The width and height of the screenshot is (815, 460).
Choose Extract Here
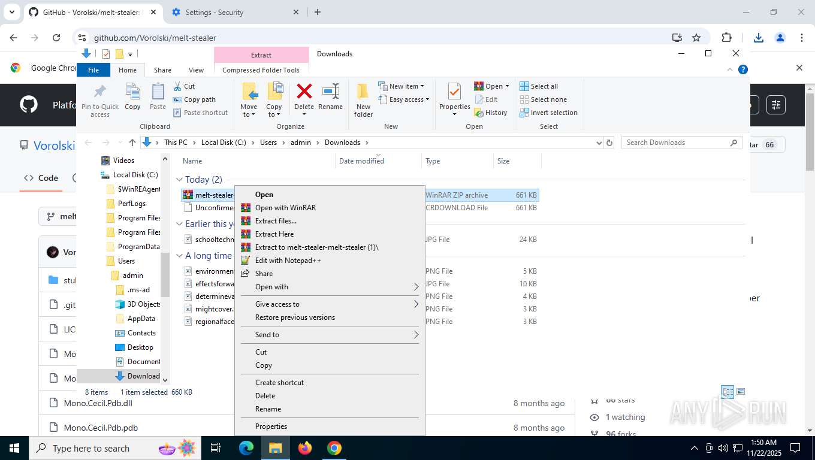[x=330, y=234]
